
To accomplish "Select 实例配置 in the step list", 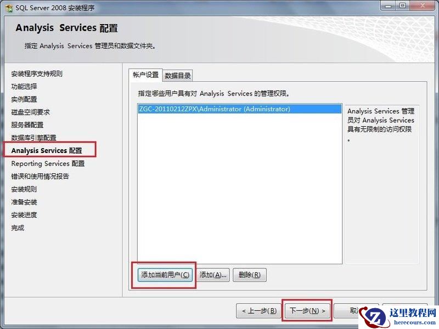I will [24, 99].
